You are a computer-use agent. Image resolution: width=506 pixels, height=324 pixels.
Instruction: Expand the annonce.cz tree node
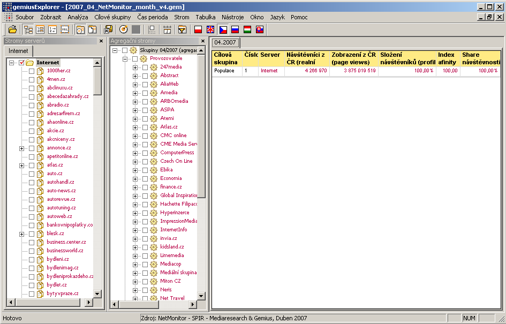coord(21,148)
